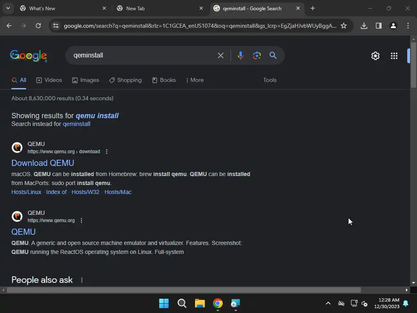Open the search Tools button
Viewport: 417px width, 313px height.
(270, 80)
